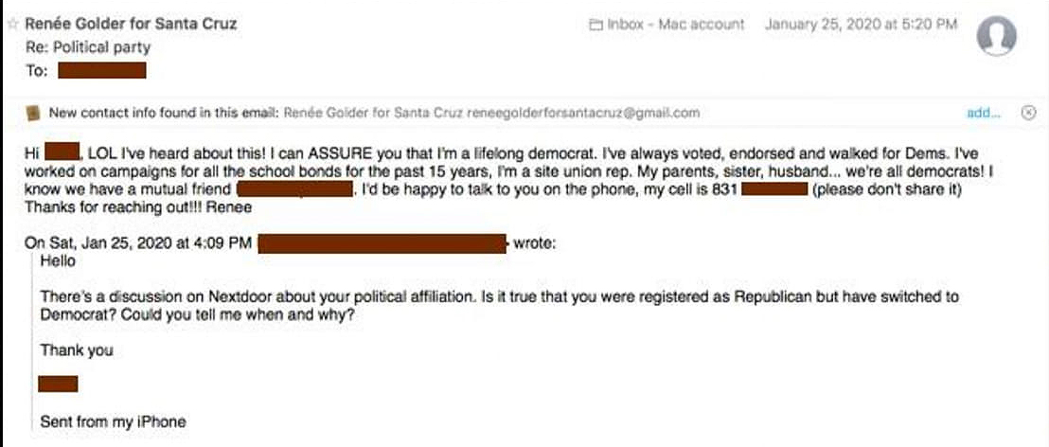Click the quoted "Hello" line
The width and height of the screenshot is (1049, 447).
pos(58,260)
